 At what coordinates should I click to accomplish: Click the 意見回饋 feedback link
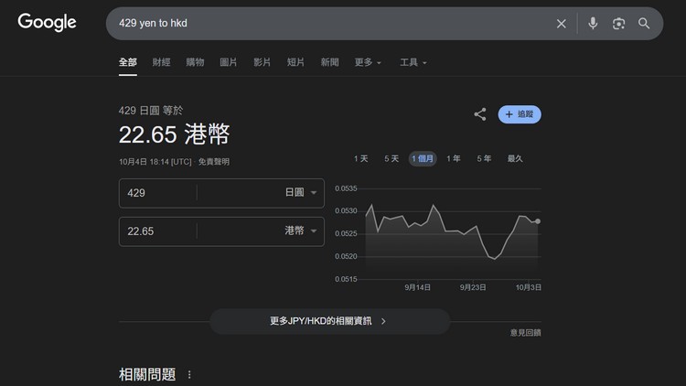525,333
